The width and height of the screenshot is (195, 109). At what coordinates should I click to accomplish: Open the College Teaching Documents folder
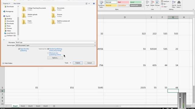point(34,9)
